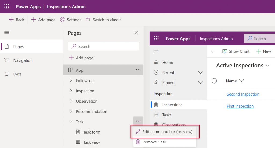Click Show Chart in preview command bar

coord(236,51)
